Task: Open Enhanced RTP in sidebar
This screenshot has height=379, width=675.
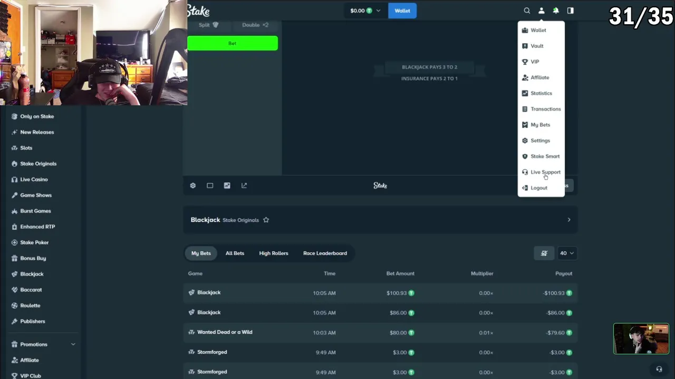Action: tap(37, 227)
